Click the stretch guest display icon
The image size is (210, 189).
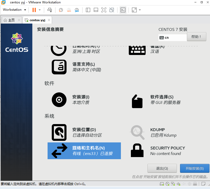click(134, 10)
